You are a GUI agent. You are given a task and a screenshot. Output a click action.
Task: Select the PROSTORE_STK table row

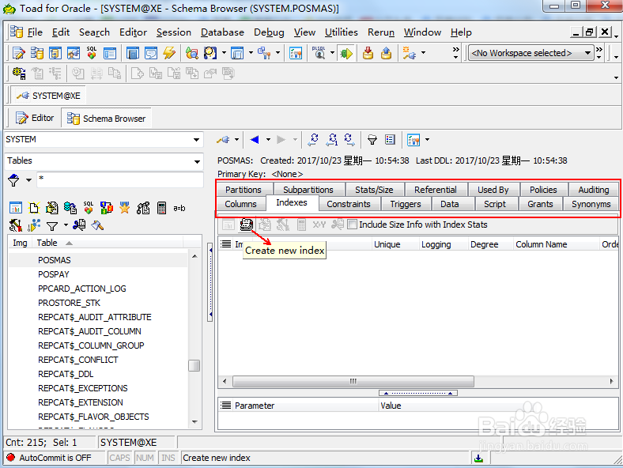point(98,303)
